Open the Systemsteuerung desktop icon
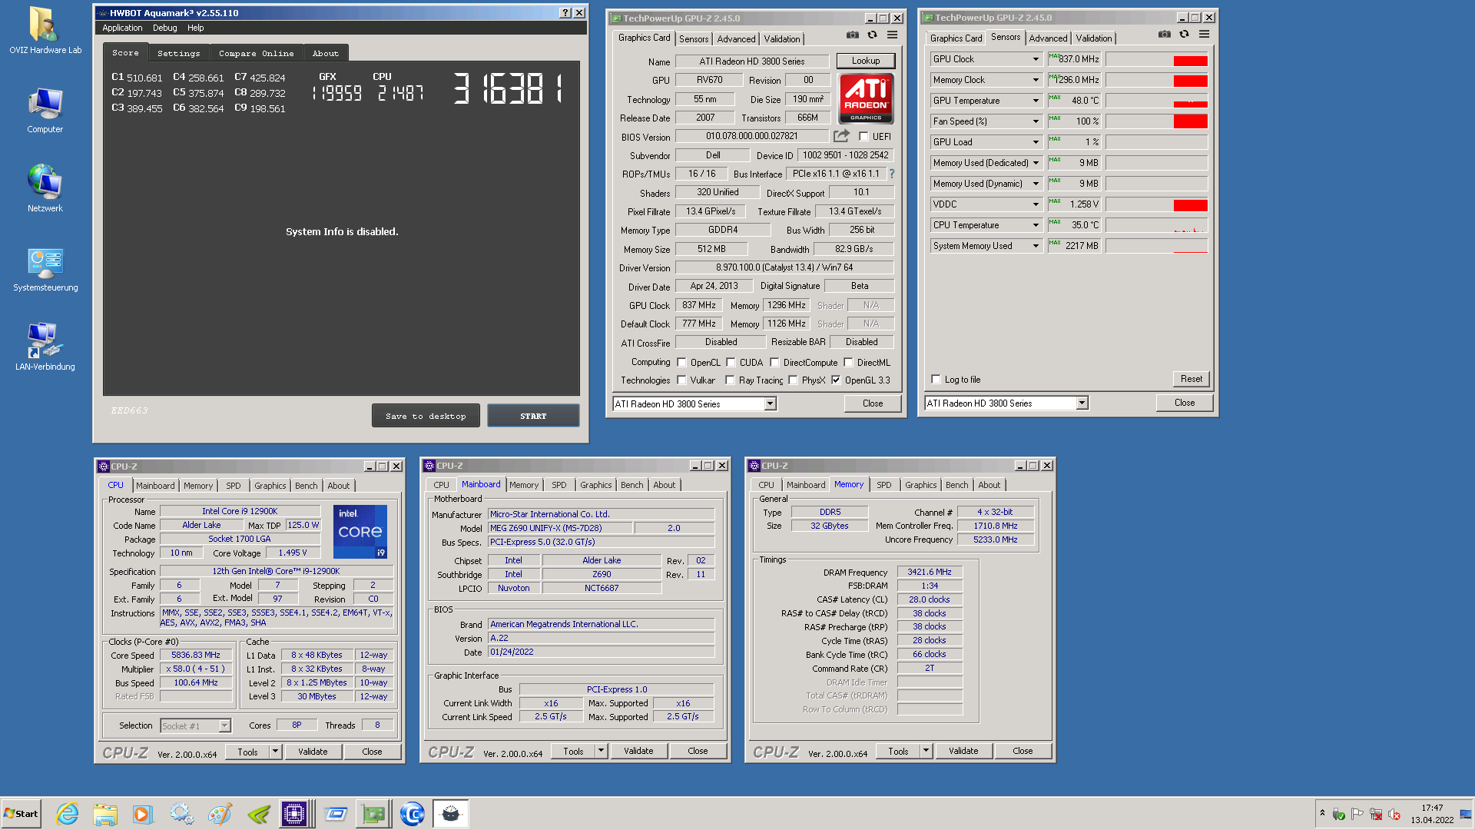Image resolution: width=1475 pixels, height=830 pixels. (45, 269)
